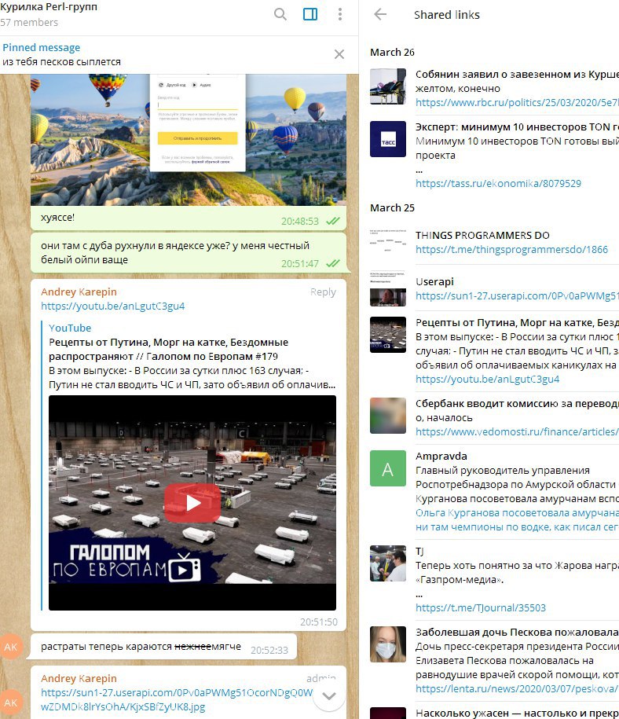Click the chat title Курилка Perl-групп
619x719 pixels.
(49, 7)
